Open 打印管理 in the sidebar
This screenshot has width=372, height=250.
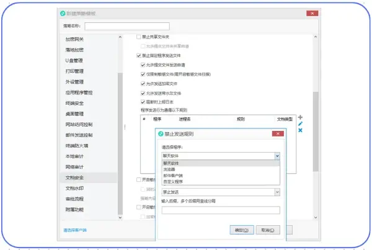click(74, 71)
